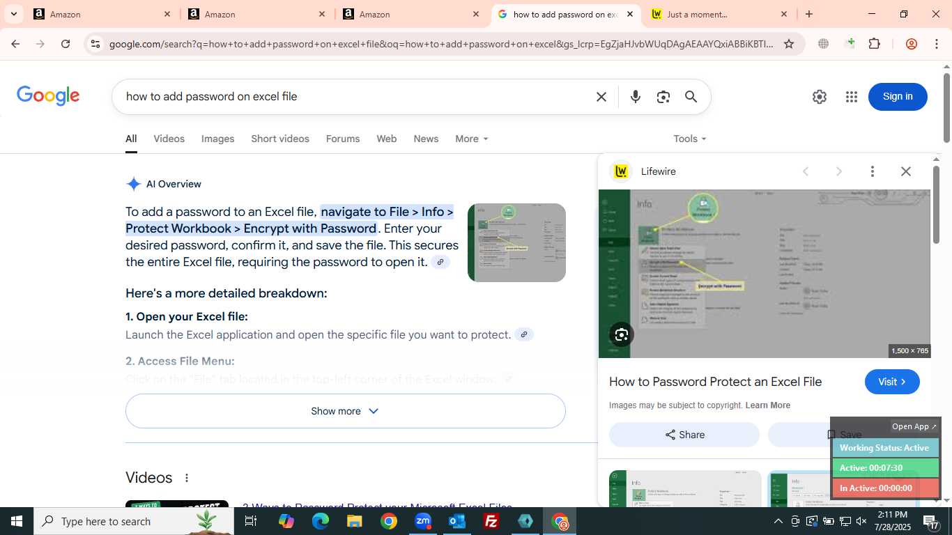
Task: Select the Web results tab
Action: [x=387, y=139]
